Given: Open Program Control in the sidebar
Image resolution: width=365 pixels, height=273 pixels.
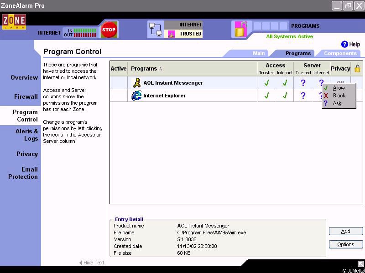Looking at the screenshot, I should pos(25,116).
